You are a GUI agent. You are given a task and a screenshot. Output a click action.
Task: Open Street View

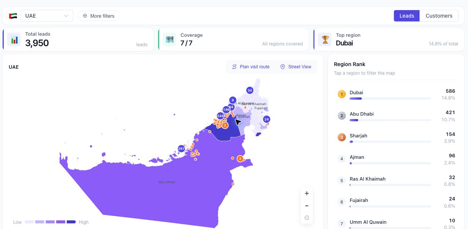(296, 67)
